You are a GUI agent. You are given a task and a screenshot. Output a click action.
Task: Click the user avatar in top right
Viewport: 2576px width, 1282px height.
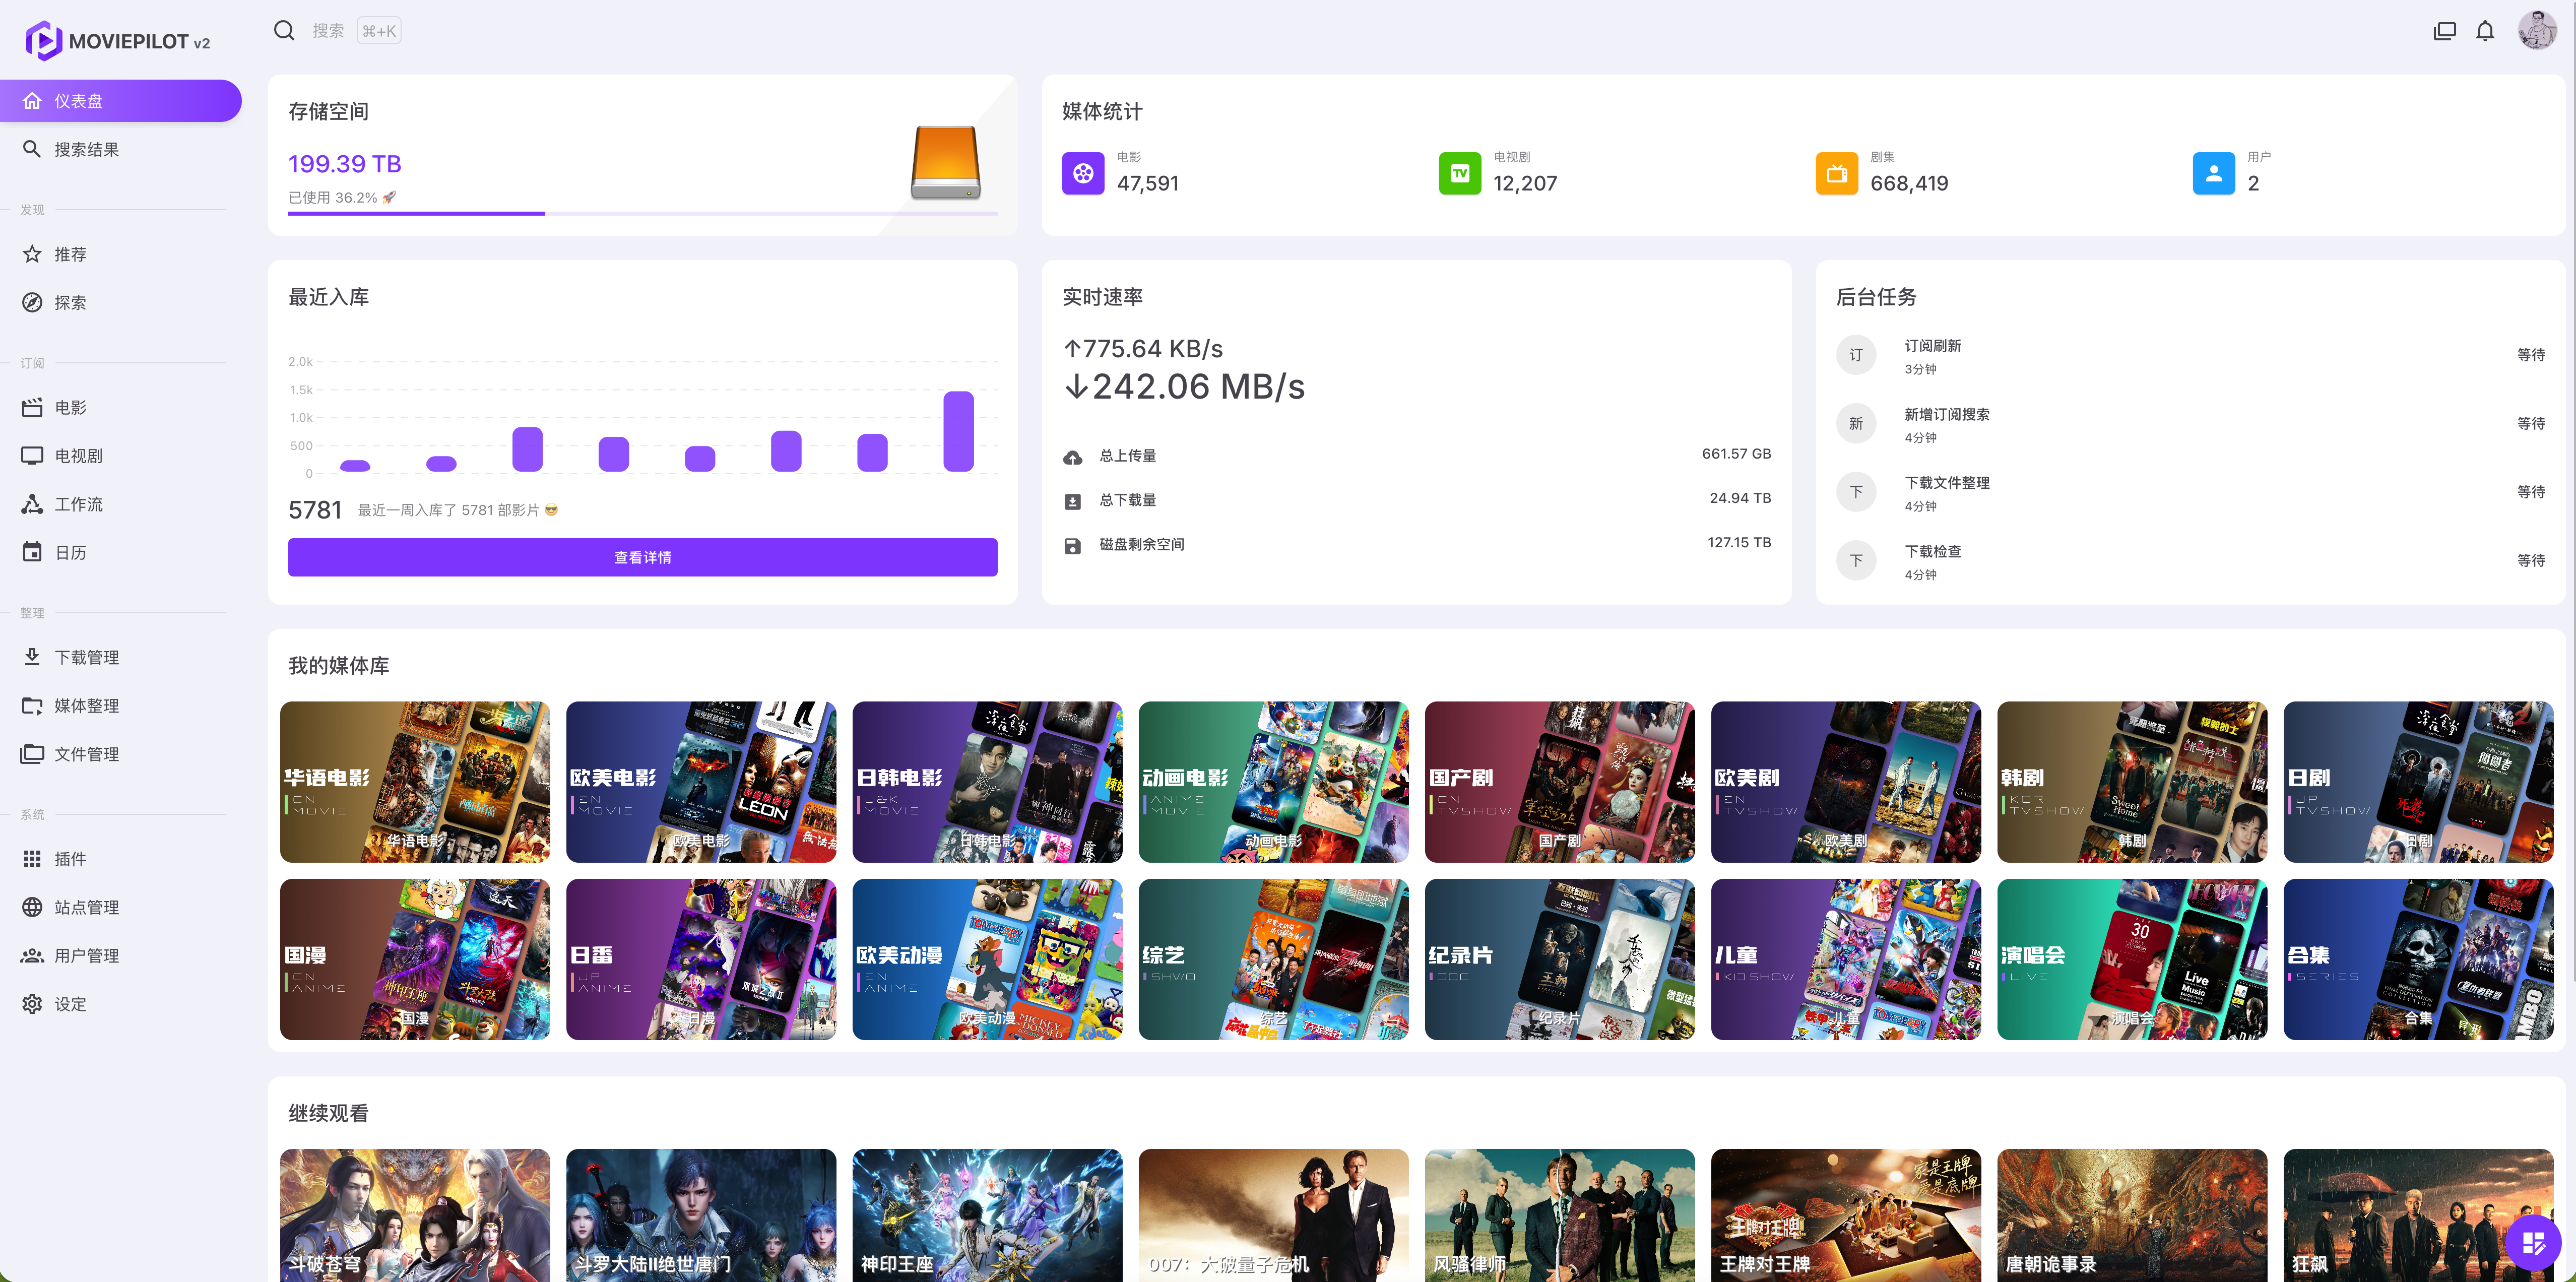coord(2537,31)
